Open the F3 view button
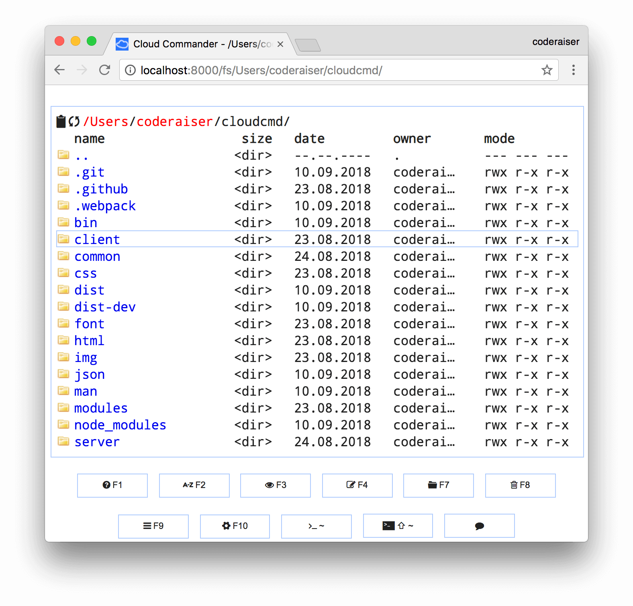Screen dimensions: 633x606 tap(275, 485)
